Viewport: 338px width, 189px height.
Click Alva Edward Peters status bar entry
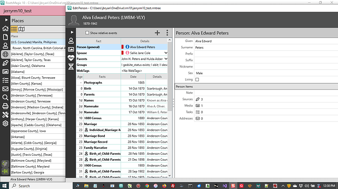31,179
